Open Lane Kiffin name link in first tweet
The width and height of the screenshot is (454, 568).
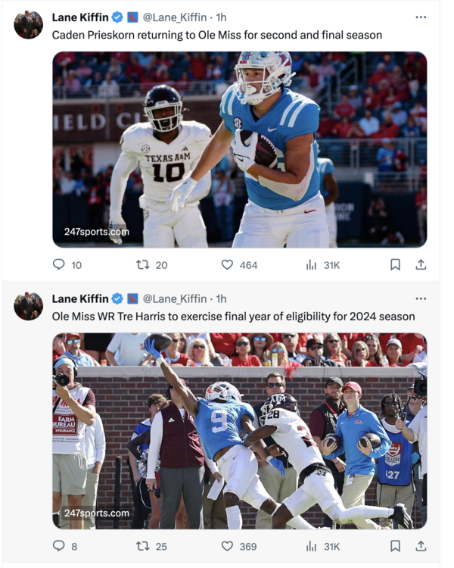(x=80, y=17)
